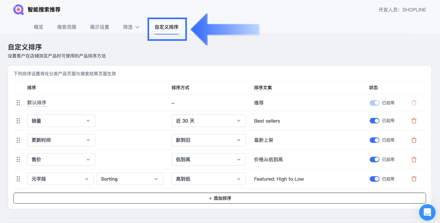
Task: Open the 元字段 sort type dropdown
Action: (x=60, y=179)
